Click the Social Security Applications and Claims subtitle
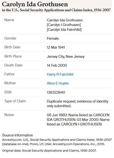The height and width of the screenshot is (158, 114). click(56, 10)
